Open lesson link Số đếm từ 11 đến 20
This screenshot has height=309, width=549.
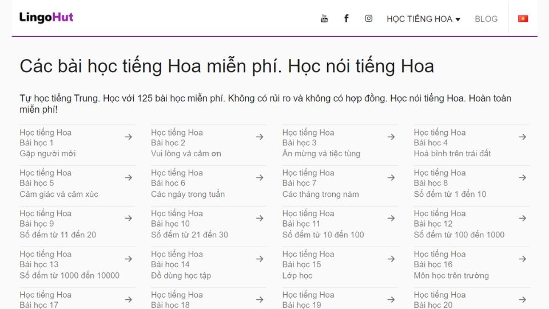pyautogui.click(x=58, y=235)
